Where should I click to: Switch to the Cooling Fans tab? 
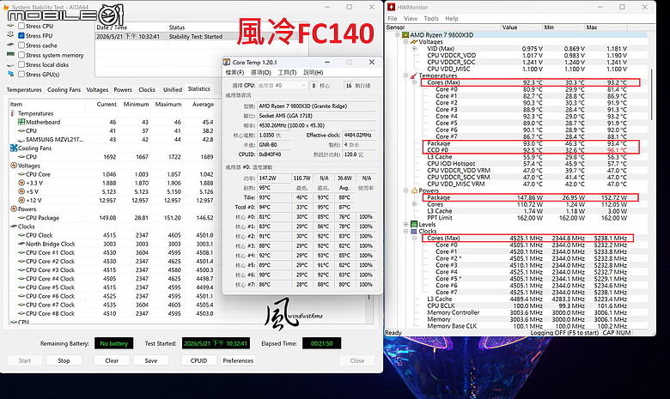pos(64,89)
